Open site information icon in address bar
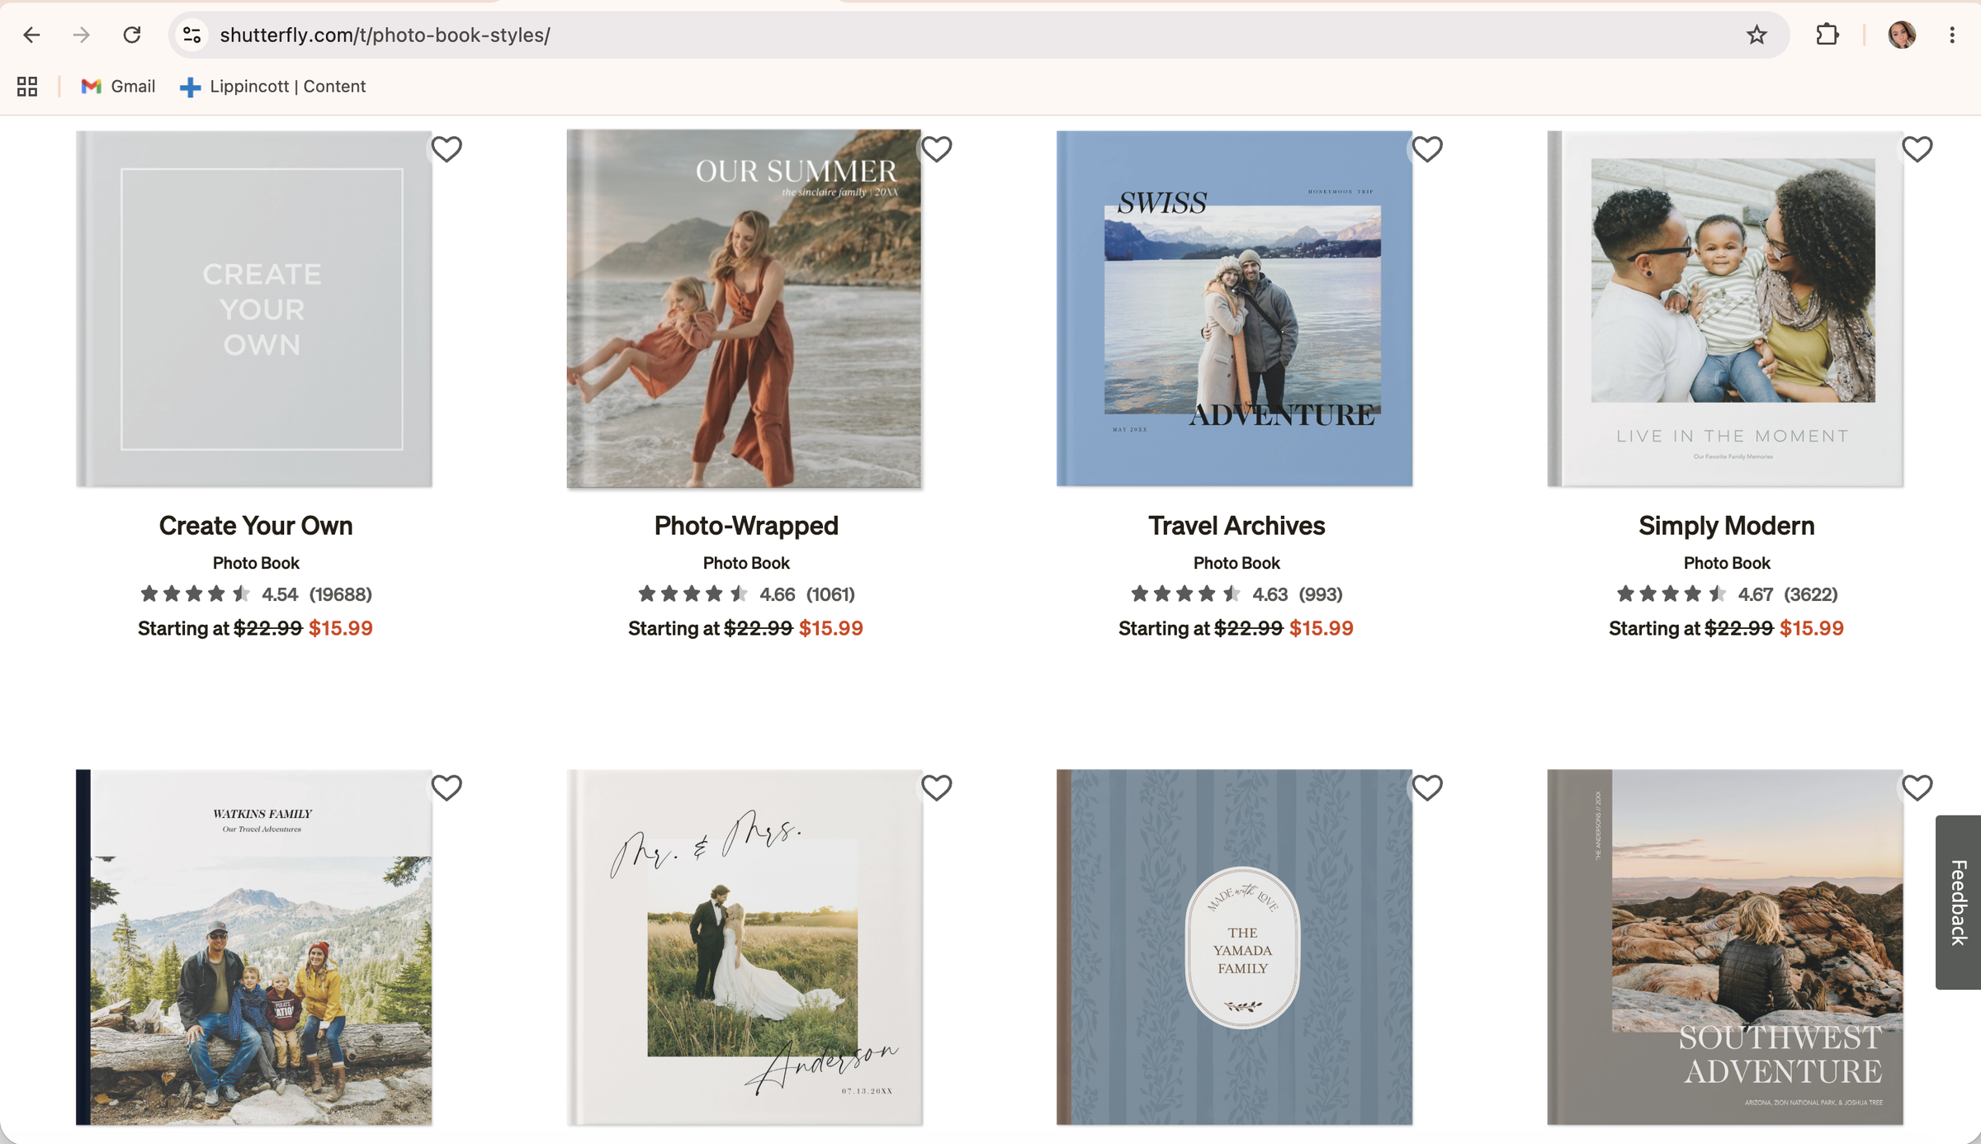This screenshot has width=1981, height=1144. (192, 35)
